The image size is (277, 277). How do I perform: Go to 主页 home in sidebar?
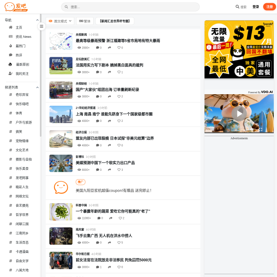point(19,28)
